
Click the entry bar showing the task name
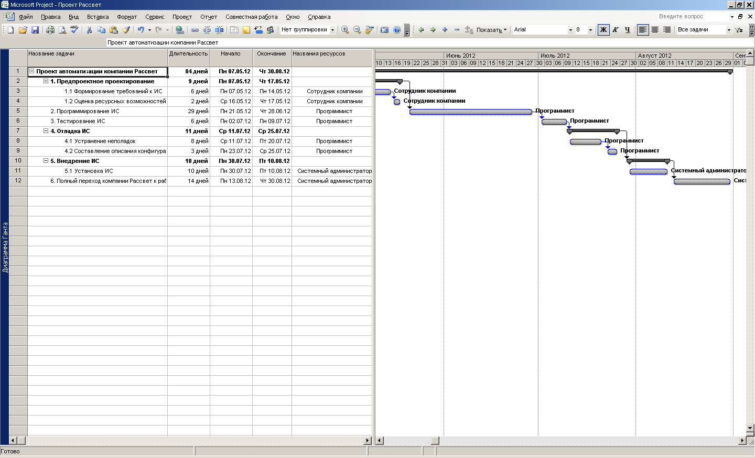coord(429,42)
